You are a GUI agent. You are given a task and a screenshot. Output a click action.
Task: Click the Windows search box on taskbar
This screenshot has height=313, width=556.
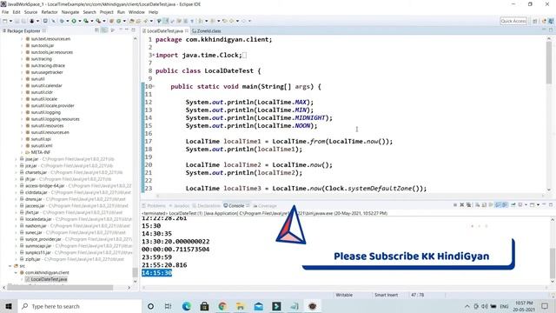coord(79,306)
